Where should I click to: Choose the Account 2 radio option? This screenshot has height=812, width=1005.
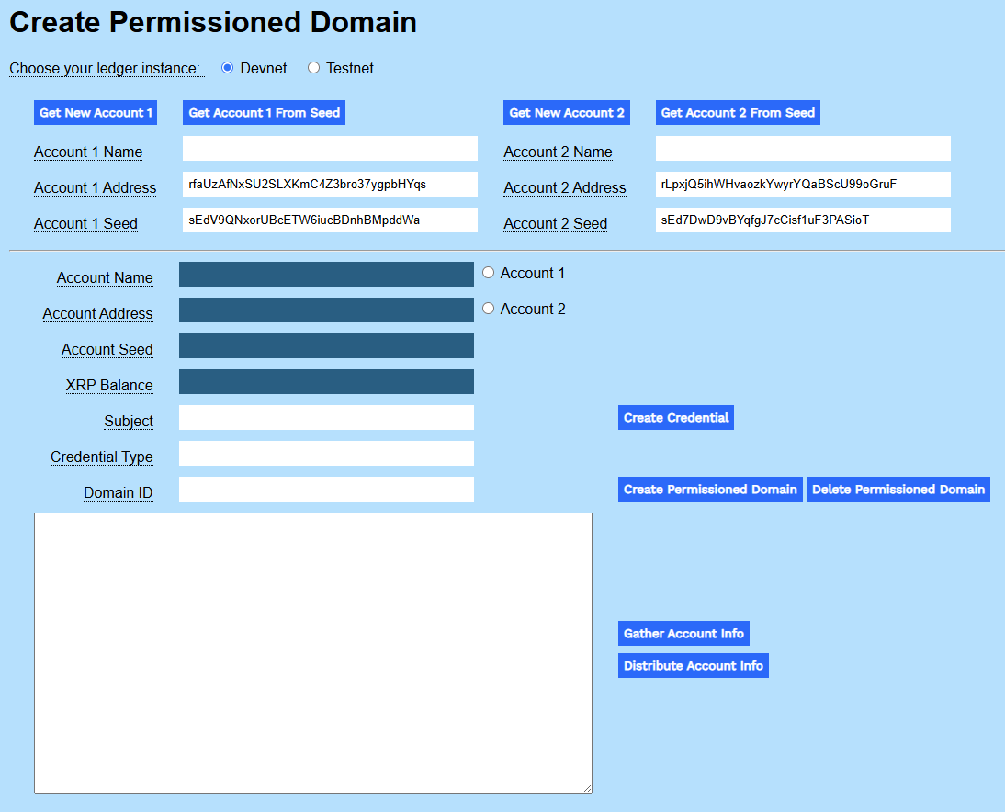click(x=488, y=309)
